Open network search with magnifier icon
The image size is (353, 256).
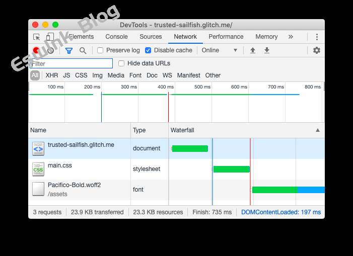(x=83, y=50)
